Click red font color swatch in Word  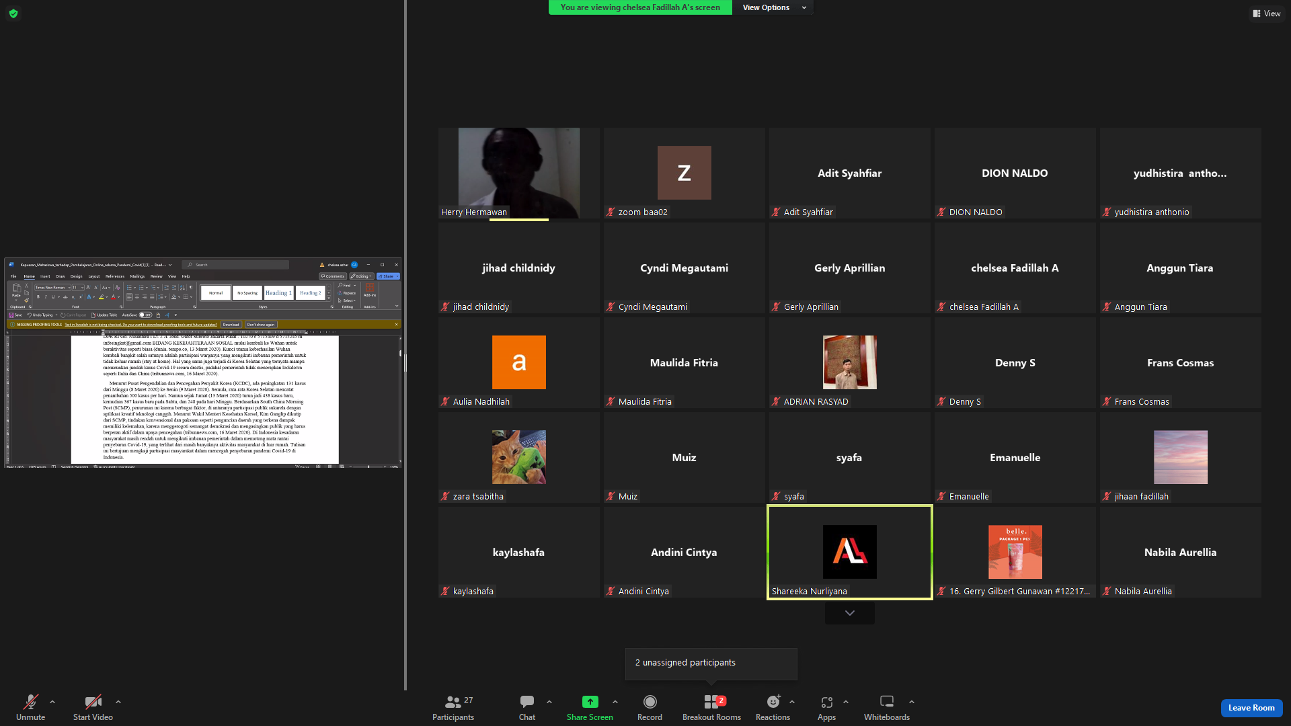(114, 297)
